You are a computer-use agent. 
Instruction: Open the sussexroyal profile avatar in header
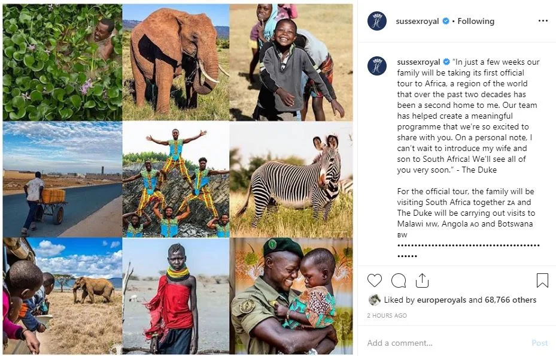pos(377,21)
